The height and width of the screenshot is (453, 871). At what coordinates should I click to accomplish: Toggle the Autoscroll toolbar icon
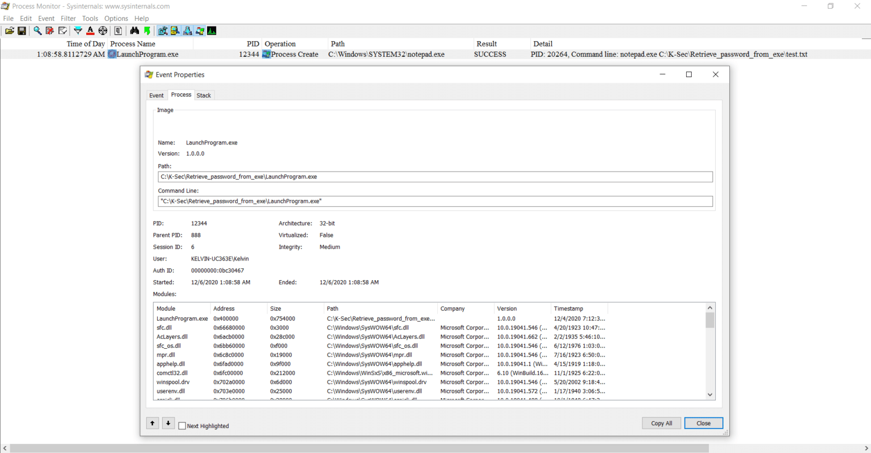pos(49,31)
